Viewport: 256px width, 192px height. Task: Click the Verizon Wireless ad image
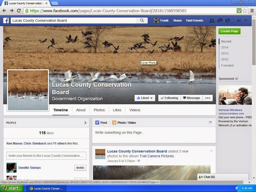(235, 95)
